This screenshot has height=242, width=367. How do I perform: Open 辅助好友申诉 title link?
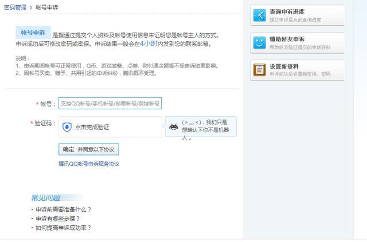tap(287, 39)
